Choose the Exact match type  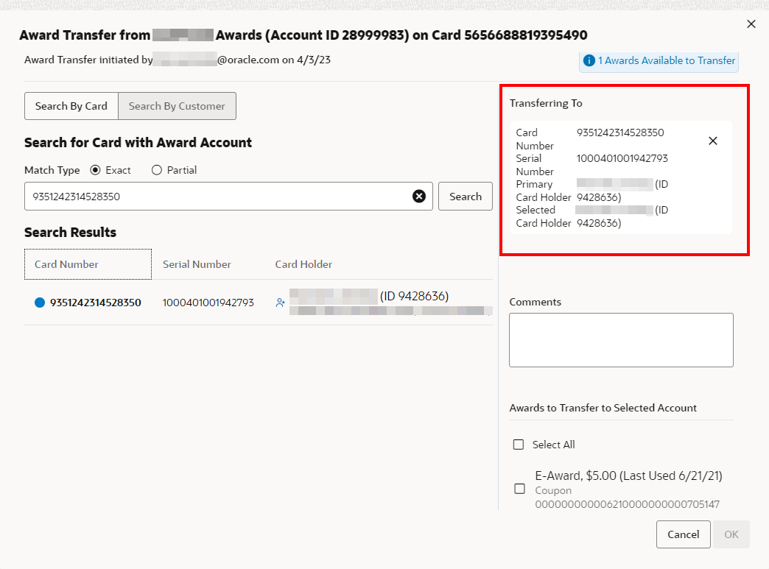pyautogui.click(x=95, y=170)
